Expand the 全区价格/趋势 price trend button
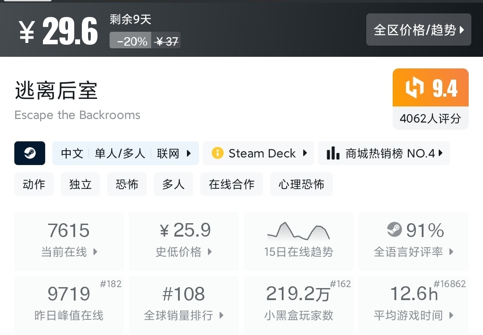Image resolution: width=483 pixels, height=335 pixels. click(419, 30)
